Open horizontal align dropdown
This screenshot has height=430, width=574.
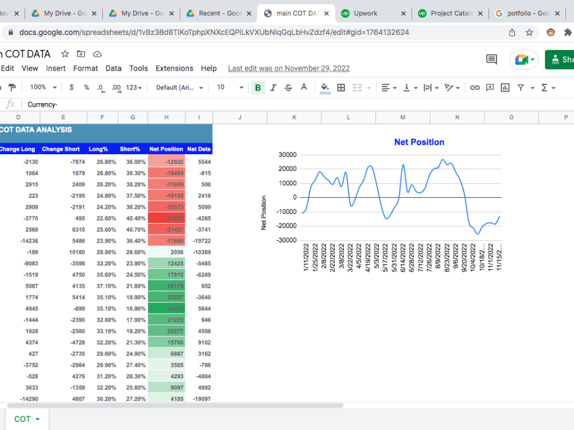click(389, 87)
